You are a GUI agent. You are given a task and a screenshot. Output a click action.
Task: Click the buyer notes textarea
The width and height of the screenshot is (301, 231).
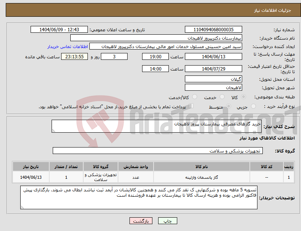point(139,197)
